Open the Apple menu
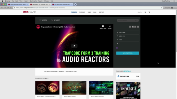The width and height of the screenshot is (177, 99). pos(2,1)
